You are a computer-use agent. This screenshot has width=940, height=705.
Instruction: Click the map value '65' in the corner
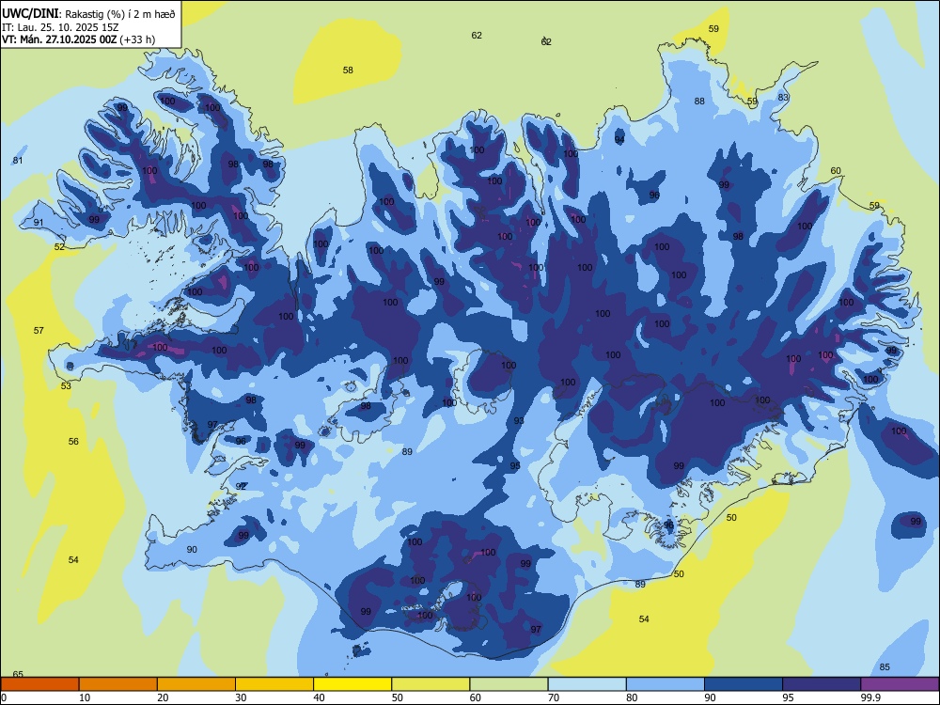click(18, 674)
